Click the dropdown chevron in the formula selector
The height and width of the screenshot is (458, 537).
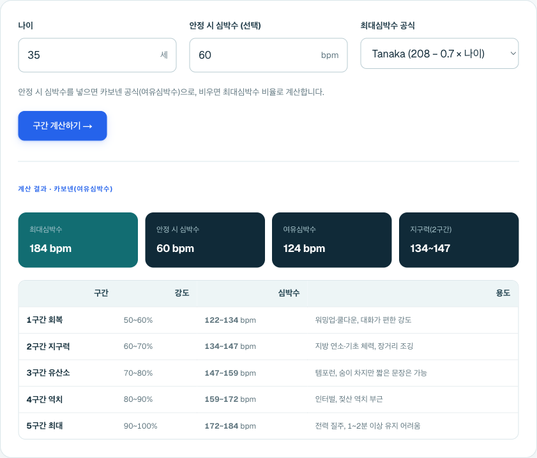click(x=513, y=54)
